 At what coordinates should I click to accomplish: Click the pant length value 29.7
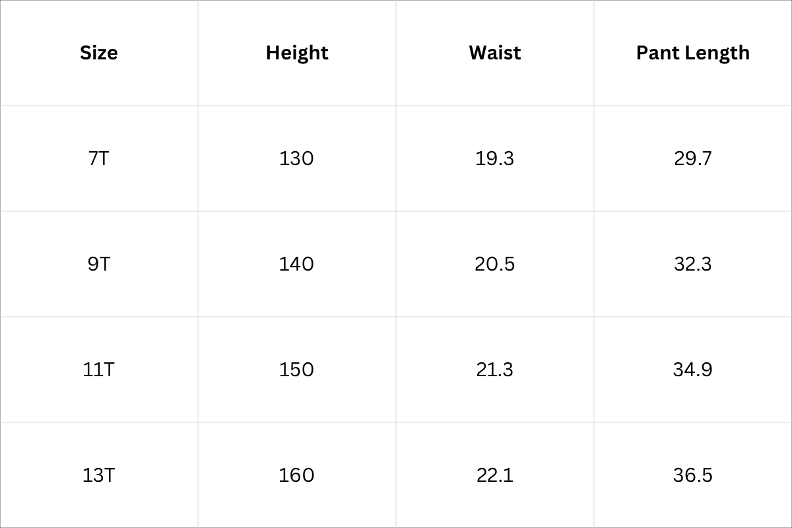(x=692, y=158)
